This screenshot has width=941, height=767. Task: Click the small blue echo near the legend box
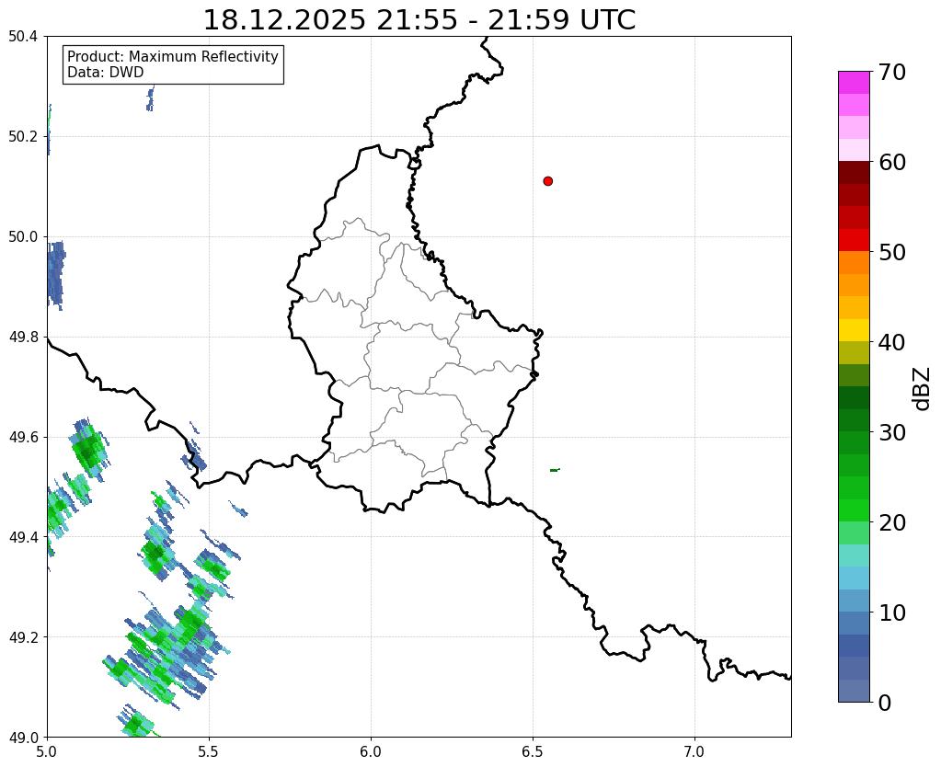pos(150,98)
